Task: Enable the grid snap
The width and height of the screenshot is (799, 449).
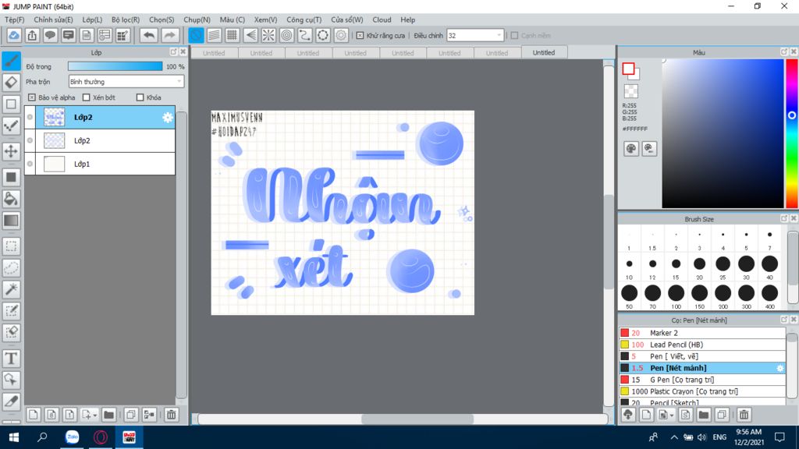Action: [232, 35]
